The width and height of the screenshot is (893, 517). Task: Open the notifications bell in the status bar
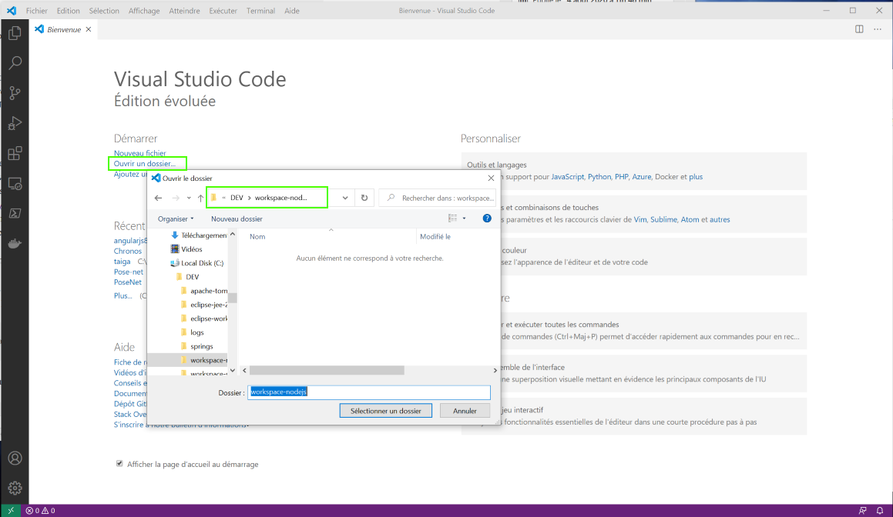coord(880,511)
